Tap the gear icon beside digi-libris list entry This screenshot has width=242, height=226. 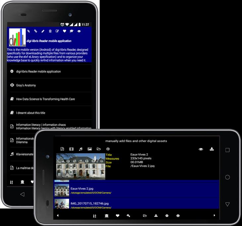point(12,71)
